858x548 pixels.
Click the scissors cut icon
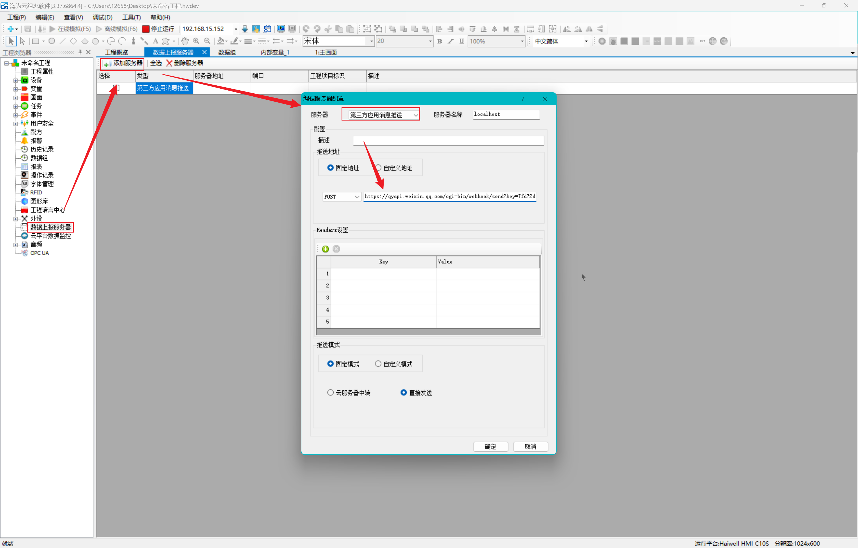point(328,29)
